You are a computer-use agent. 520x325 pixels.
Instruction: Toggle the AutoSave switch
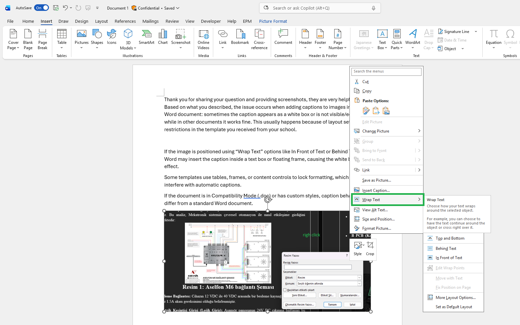[41, 8]
